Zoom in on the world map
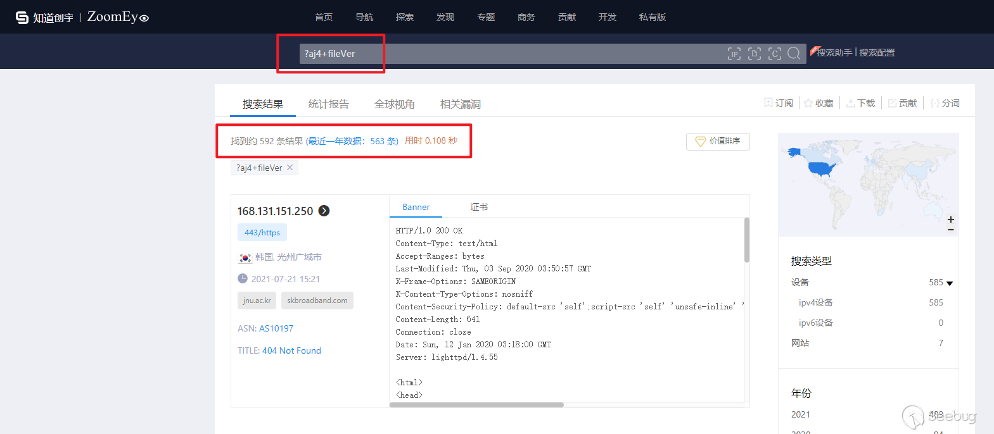994x434 pixels. [x=950, y=220]
